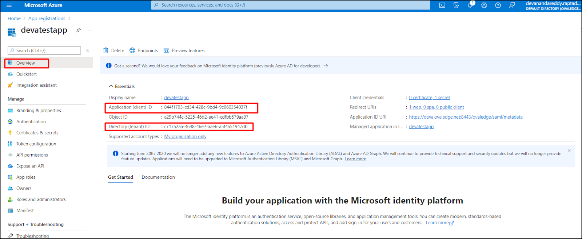582x239 pixels.
Task: Click Home in the breadcrumb
Action: pyautogui.click(x=14, y=18)
